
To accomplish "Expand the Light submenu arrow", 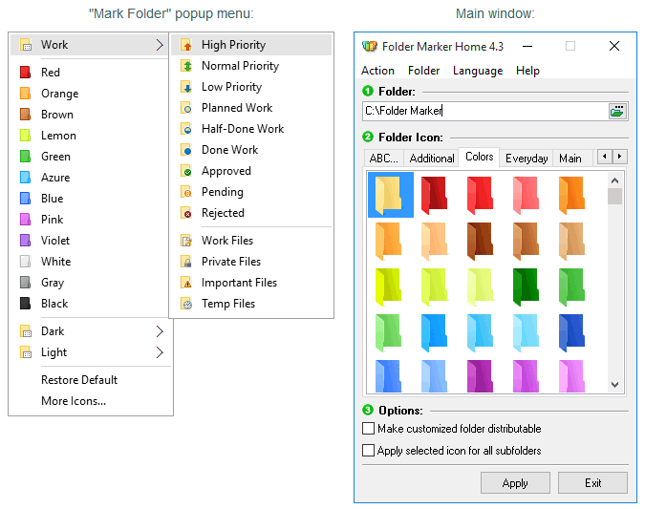I will (x=160, y=352).
